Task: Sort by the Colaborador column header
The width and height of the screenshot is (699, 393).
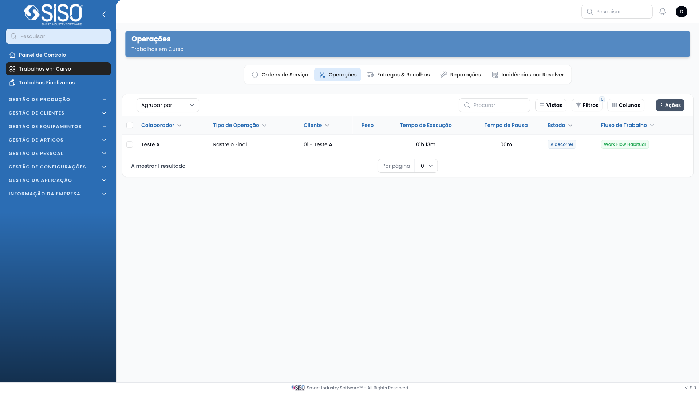Action: pyautogui.click(x=158, y=125)
